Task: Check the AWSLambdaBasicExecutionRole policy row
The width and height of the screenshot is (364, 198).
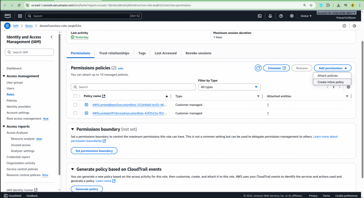Action: coord(75,105)
